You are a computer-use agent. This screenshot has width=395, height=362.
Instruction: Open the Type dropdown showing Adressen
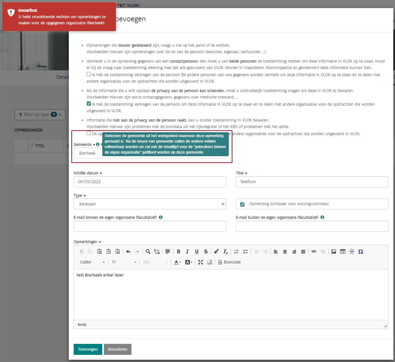(150, 204)
